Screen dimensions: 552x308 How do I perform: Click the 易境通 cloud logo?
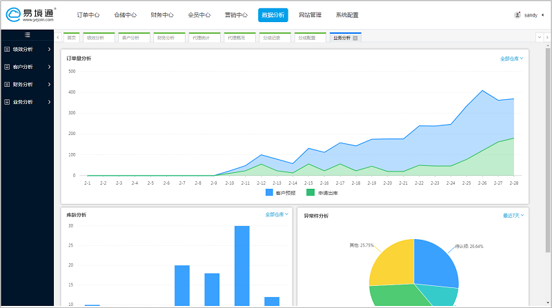pos(15,14)
